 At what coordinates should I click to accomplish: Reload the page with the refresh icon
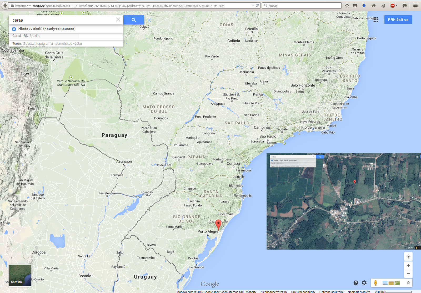tap(257, 6)
